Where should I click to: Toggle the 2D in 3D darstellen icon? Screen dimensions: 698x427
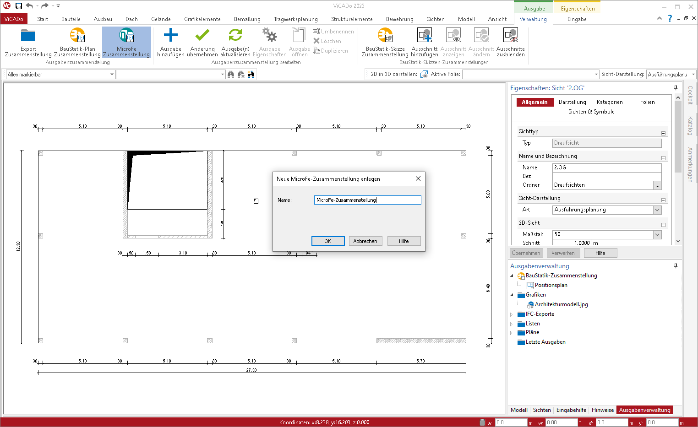pos(424,74)
